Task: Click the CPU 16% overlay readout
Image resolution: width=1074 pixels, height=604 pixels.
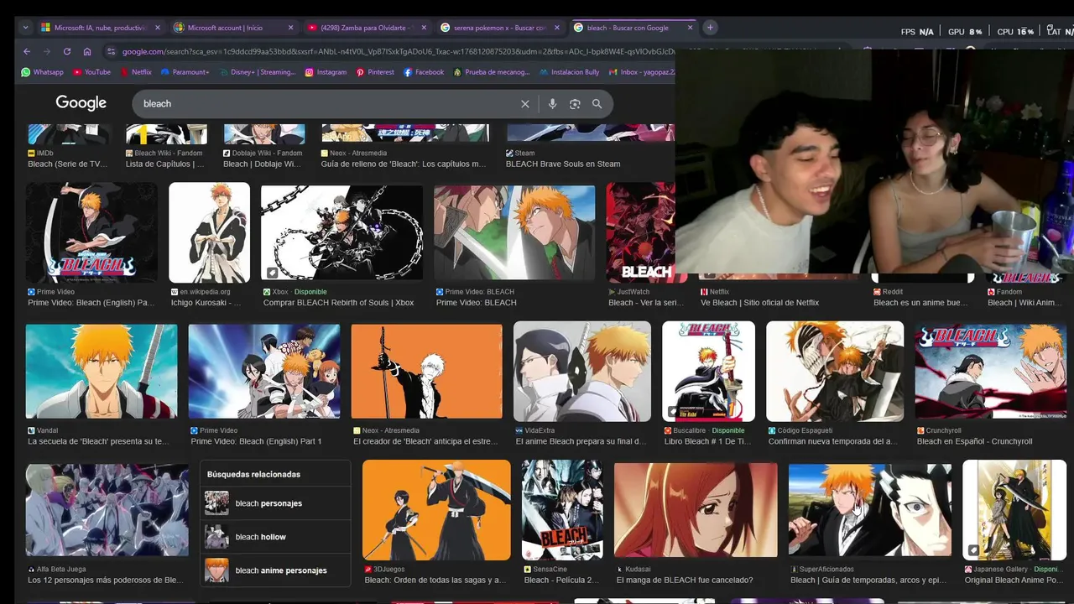Action: 1015,32
